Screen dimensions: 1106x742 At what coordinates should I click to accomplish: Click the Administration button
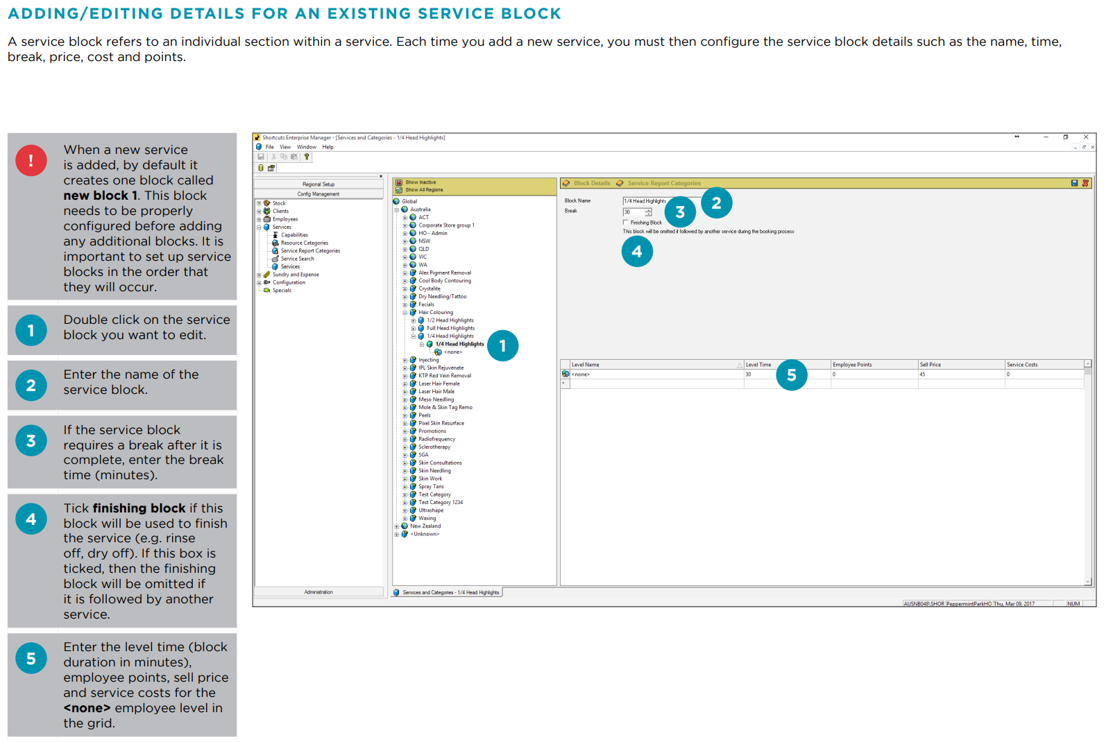click(318, 592)
